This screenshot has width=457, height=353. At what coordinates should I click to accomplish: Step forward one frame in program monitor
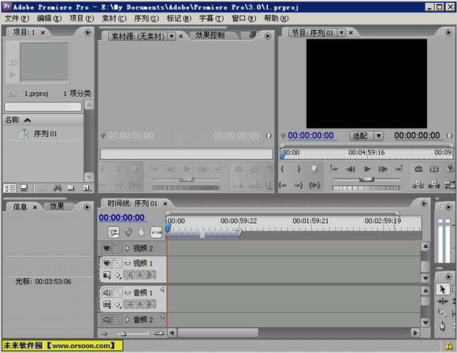click(x=383, y=169)
